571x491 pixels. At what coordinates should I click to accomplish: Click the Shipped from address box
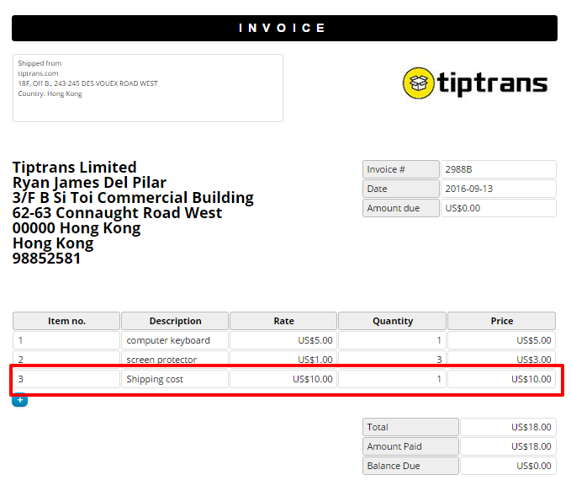click(148, 88)
